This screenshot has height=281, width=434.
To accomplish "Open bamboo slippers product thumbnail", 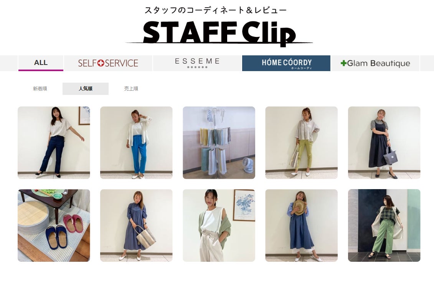I will [54, 226].
